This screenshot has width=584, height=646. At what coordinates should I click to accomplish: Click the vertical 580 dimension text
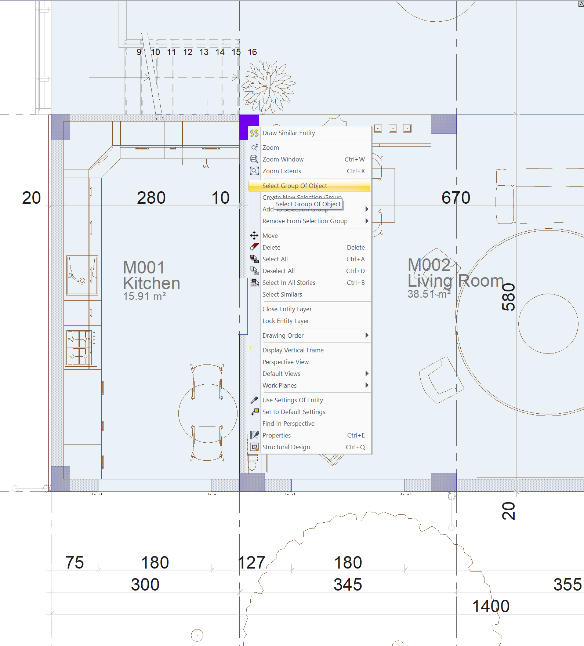[x=508, y=297]
